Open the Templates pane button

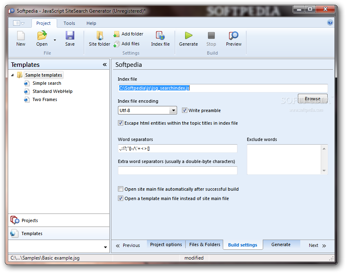click(x=59, y=233)
